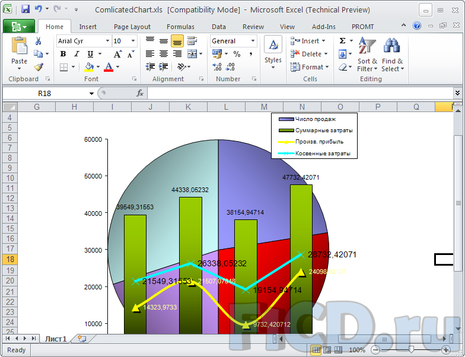Center text horizontally
This screenshot has height=357, width=465.
(164, 53)
